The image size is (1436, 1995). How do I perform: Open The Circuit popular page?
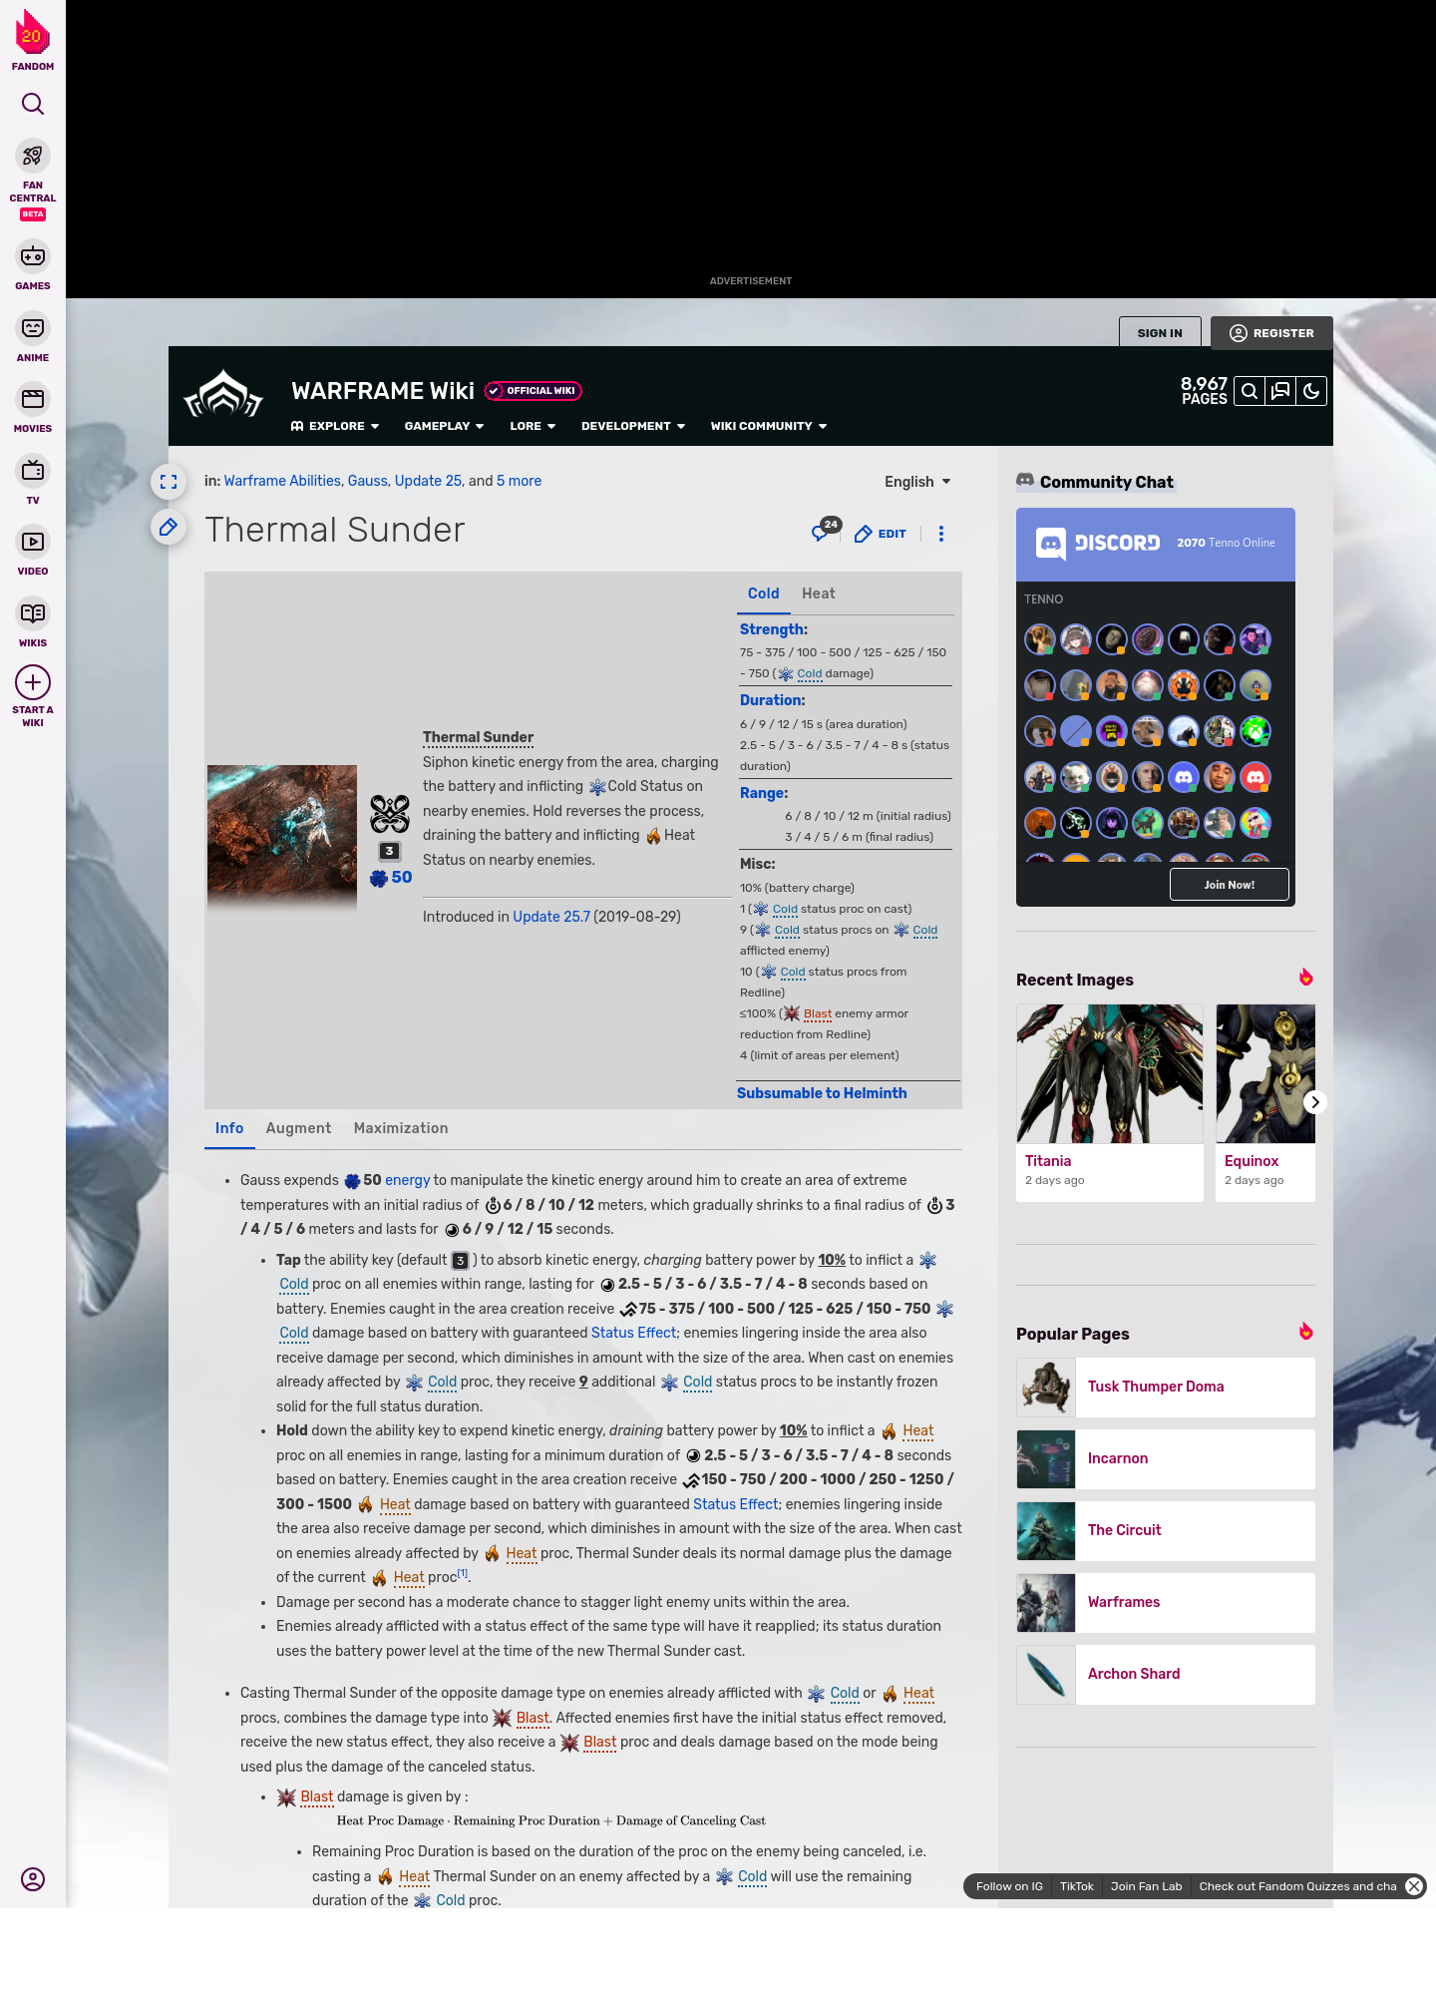pos(1166,1530)
